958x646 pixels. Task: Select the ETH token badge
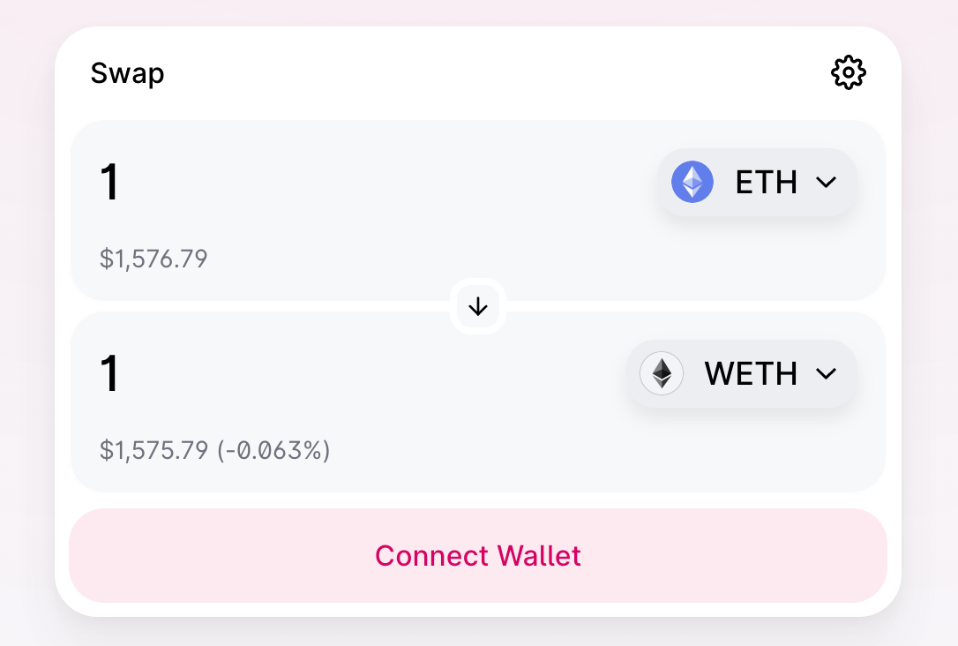click(x=756, y=182)
